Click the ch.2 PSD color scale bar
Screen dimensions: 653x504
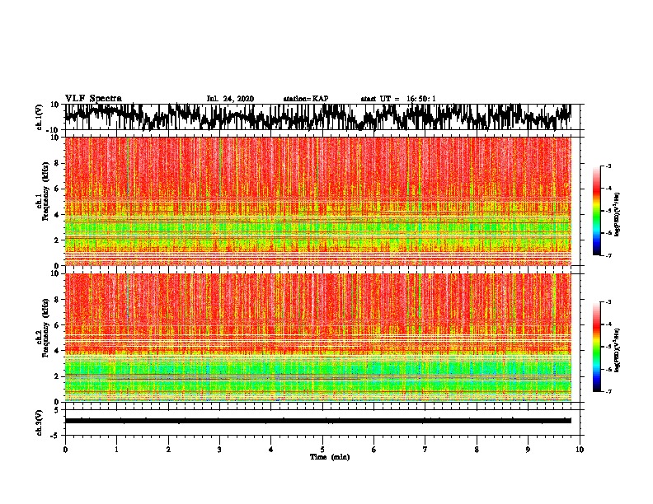click(x=596, y=347)
